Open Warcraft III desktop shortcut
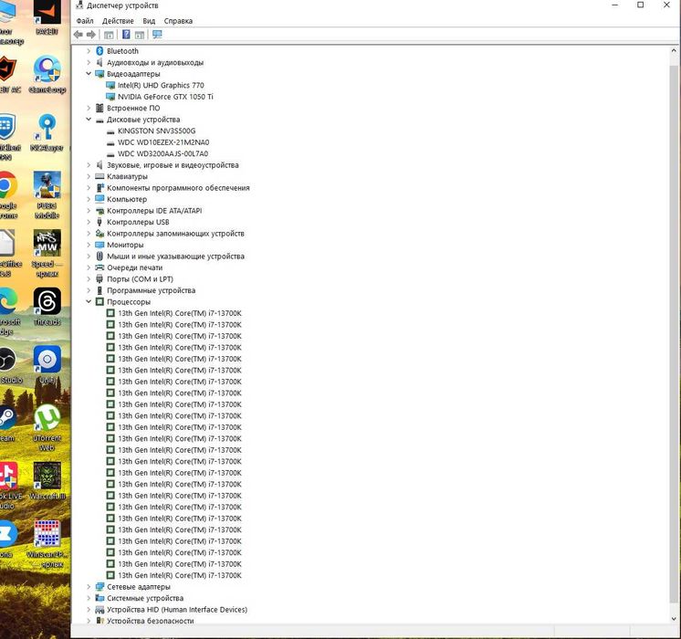Screen dimensions: 681x639 click(x=47, y=481)
